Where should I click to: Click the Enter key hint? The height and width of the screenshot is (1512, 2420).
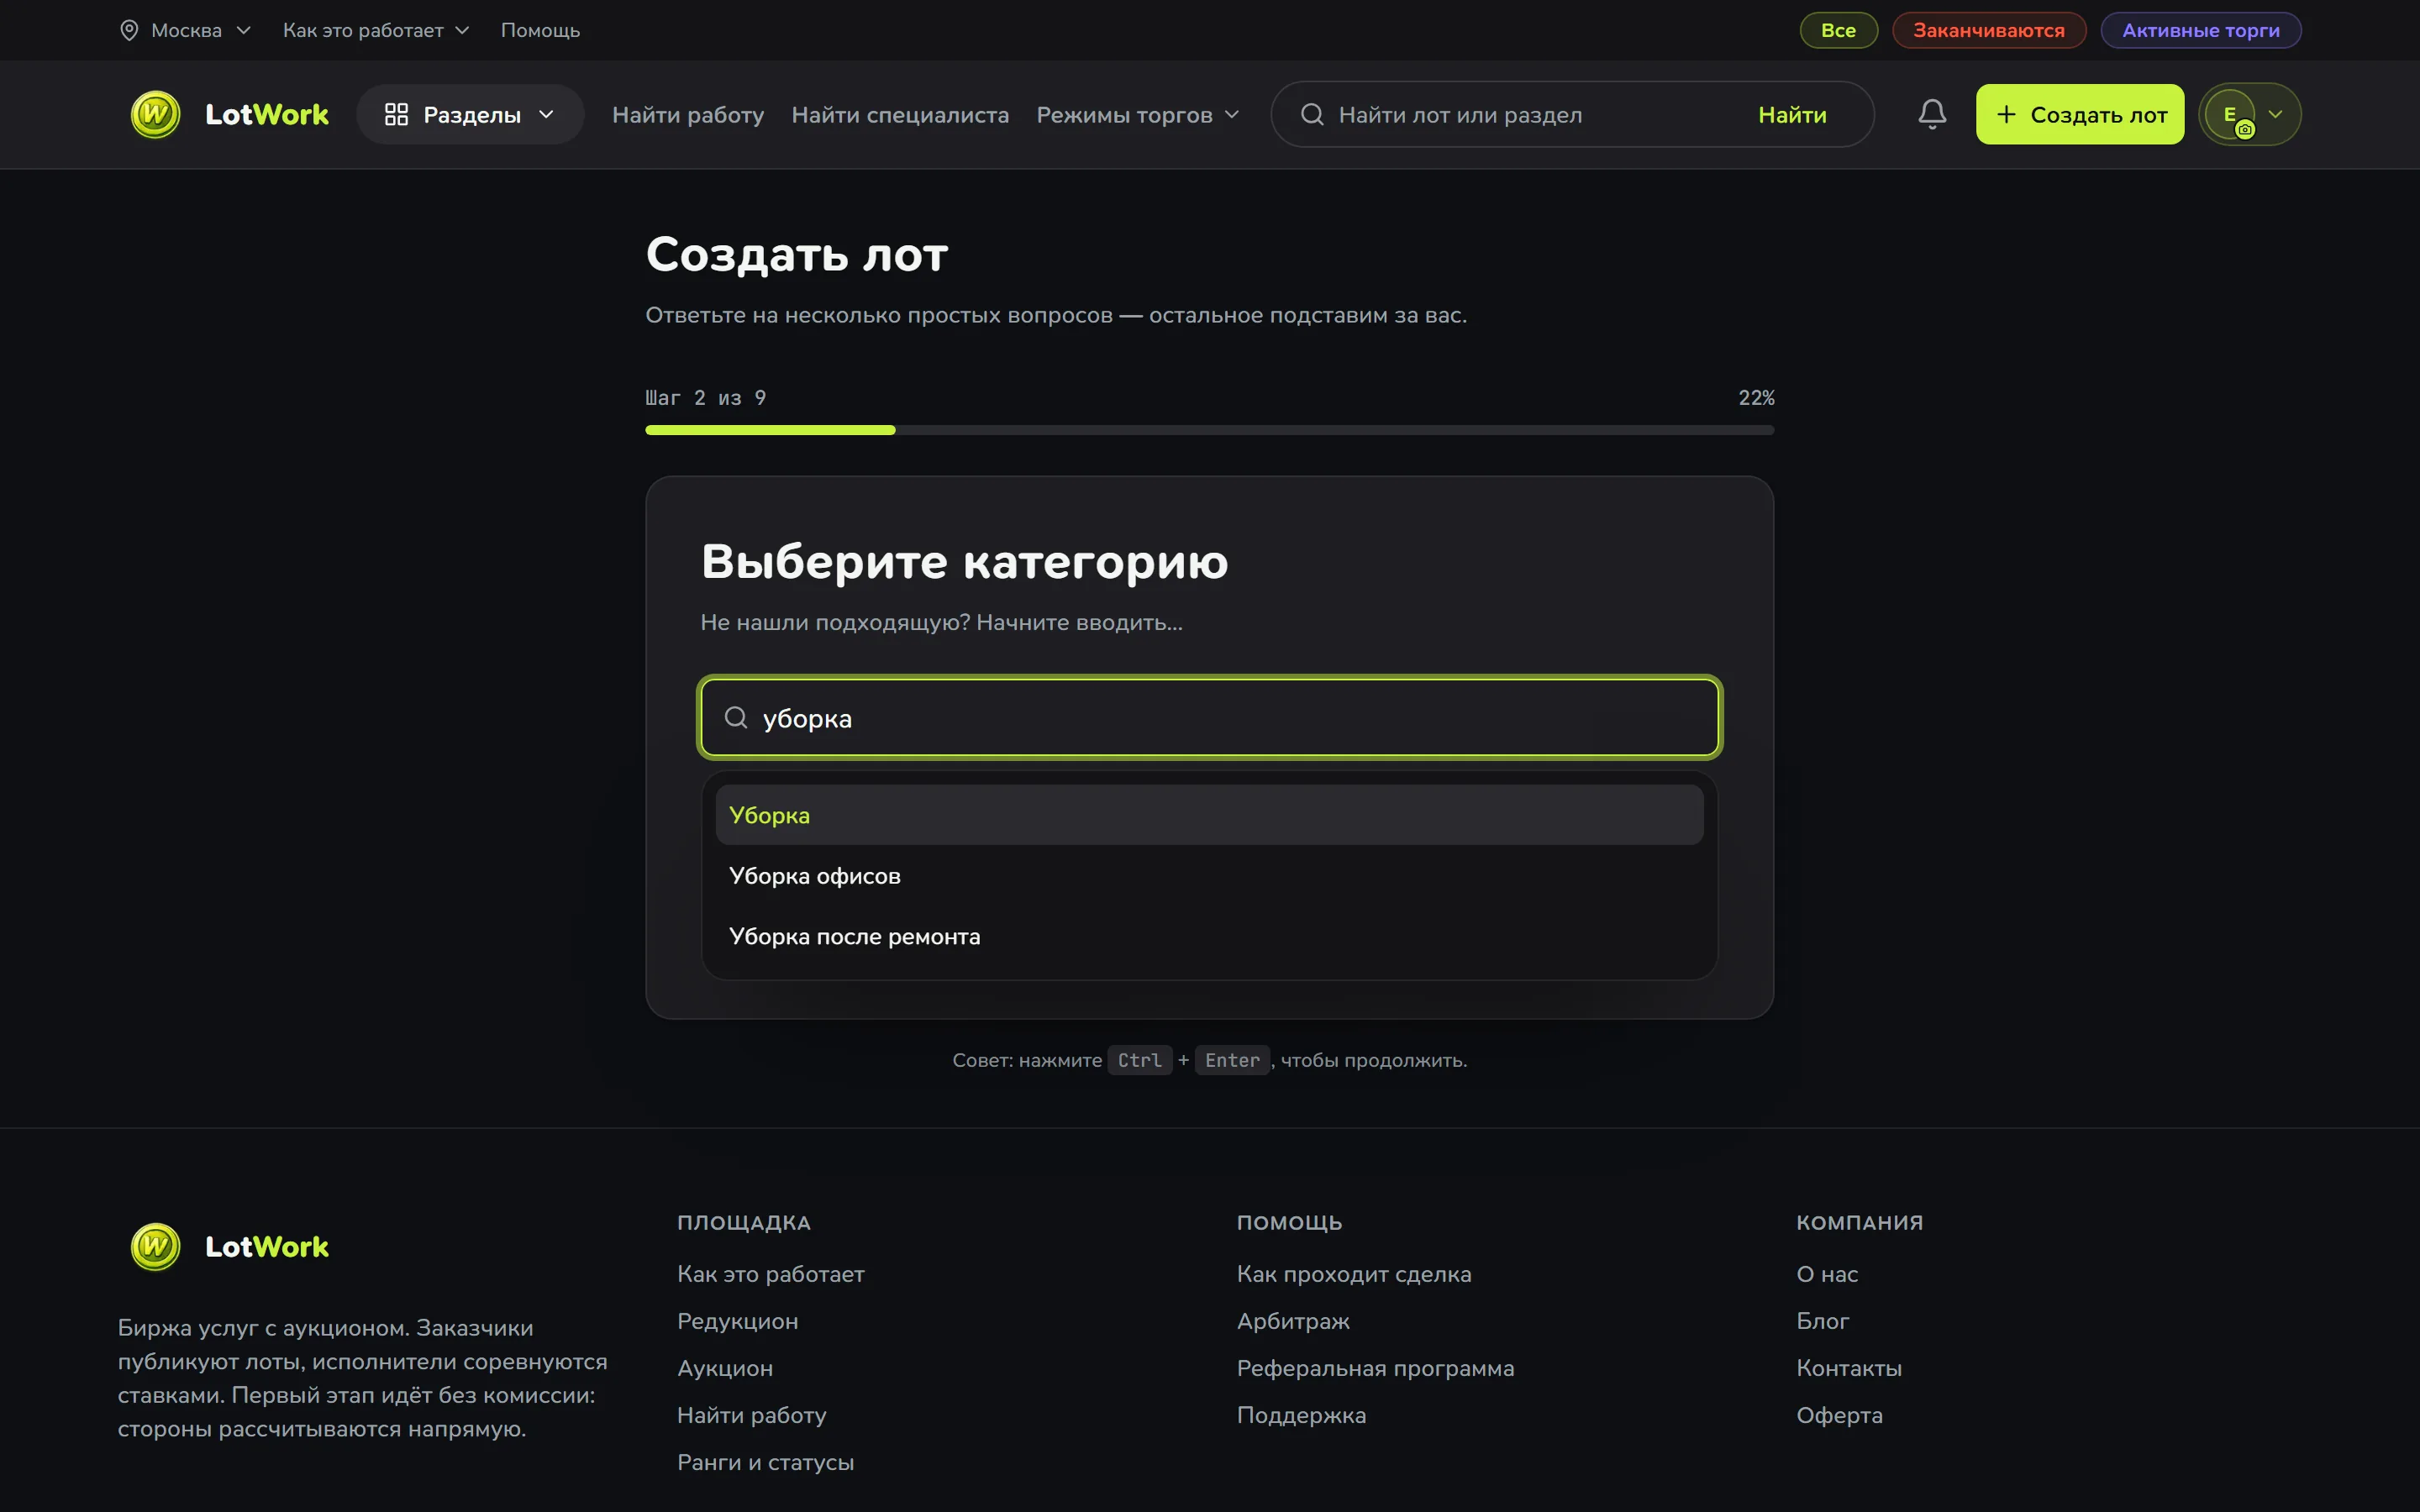point(1232,1060)
